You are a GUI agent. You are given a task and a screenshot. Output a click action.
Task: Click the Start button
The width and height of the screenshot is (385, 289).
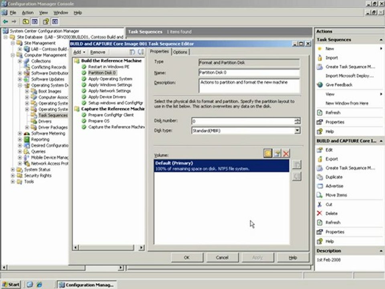tap(11, 285)
